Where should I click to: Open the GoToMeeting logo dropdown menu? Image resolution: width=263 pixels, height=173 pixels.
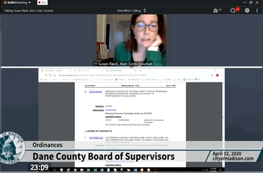click(x=17, y=2)
